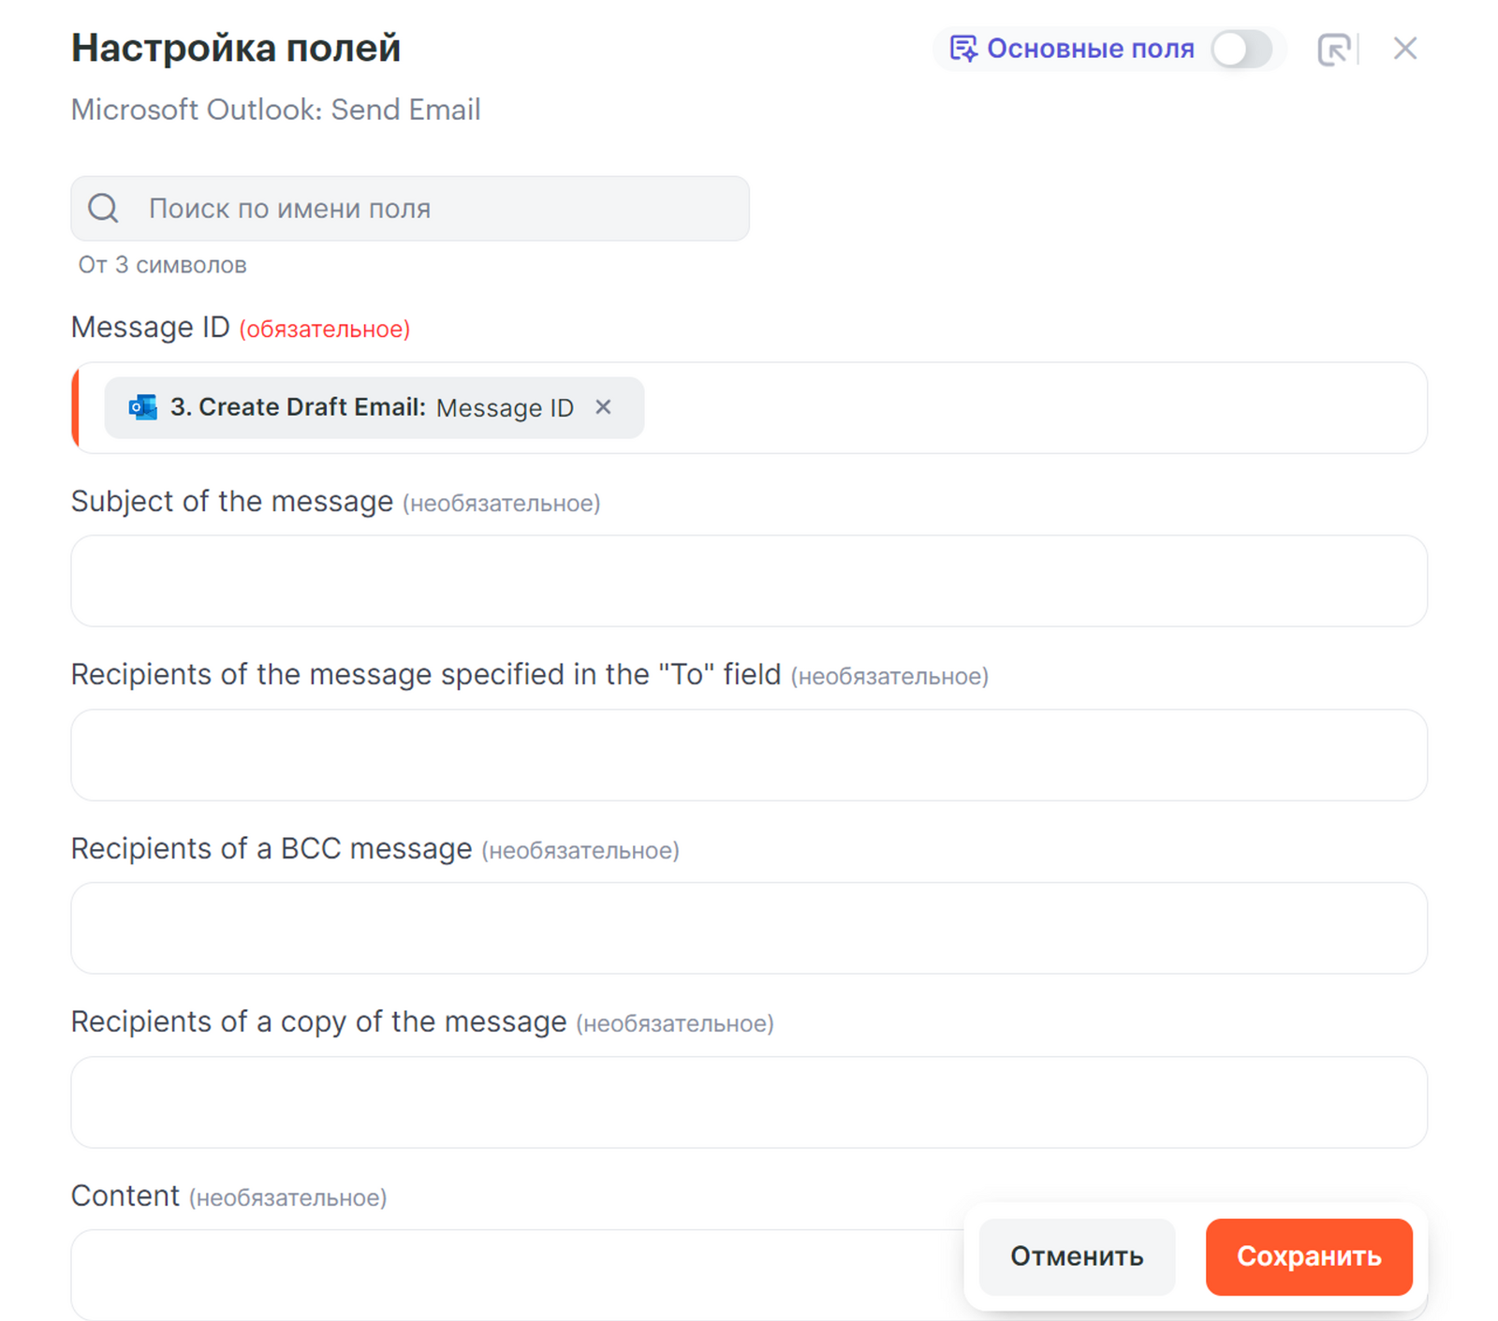This screenshot has height=1321, width=1498.
Task: Click the Subject of the message input
Action: (x=749, y=581)
